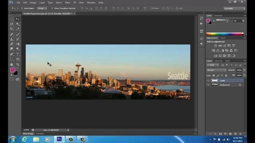
Task: Toggle lock position for the layer
Action: [222, 75]
